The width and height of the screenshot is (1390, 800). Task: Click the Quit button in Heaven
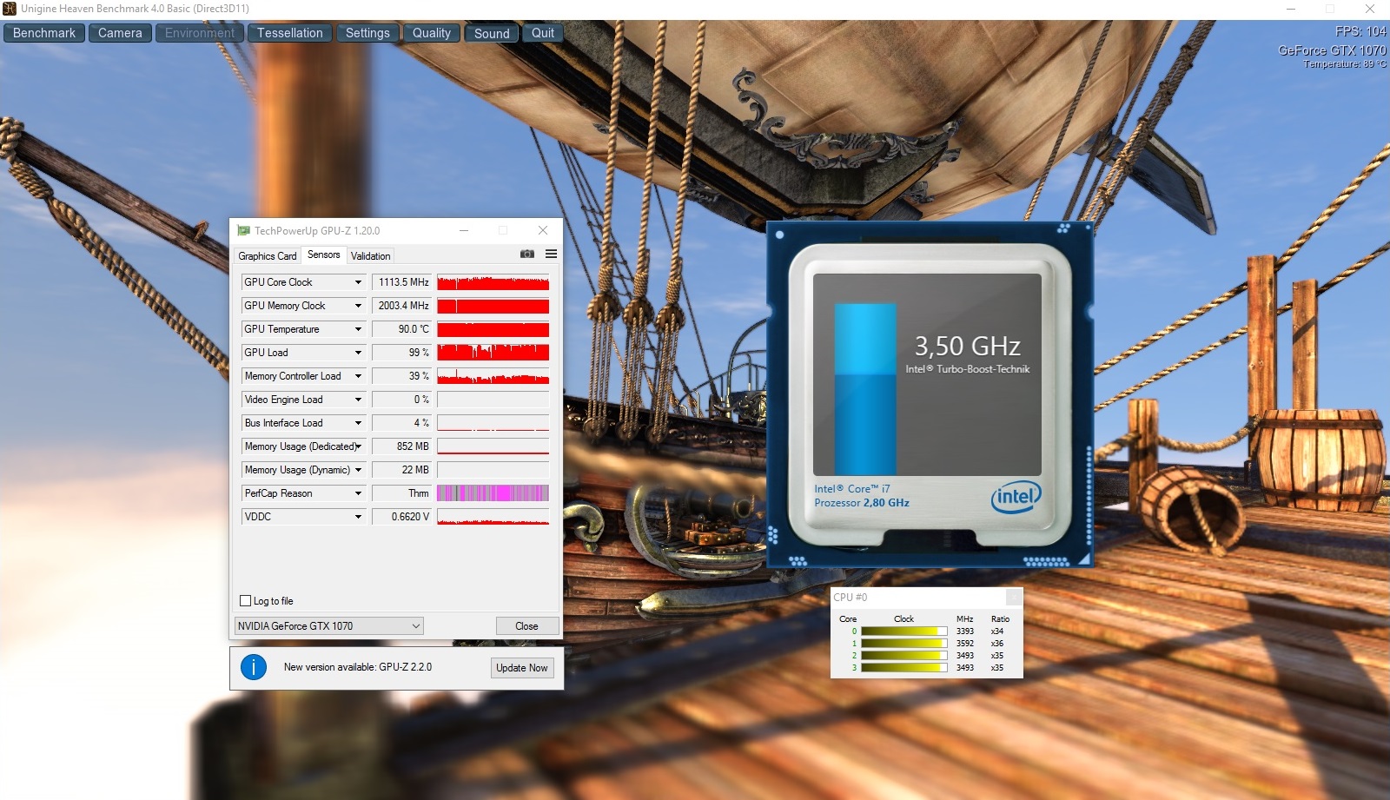543,33
